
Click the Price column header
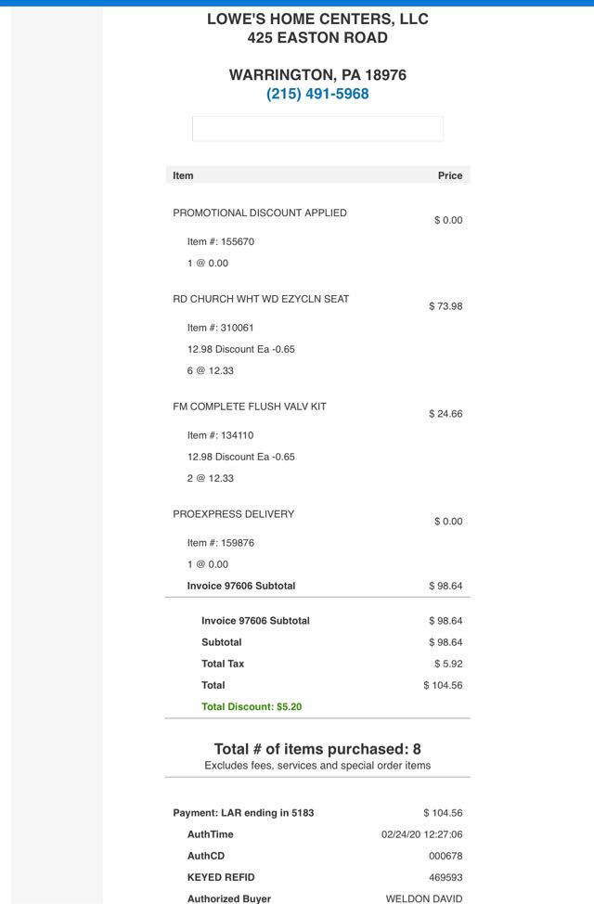[449, 175]
